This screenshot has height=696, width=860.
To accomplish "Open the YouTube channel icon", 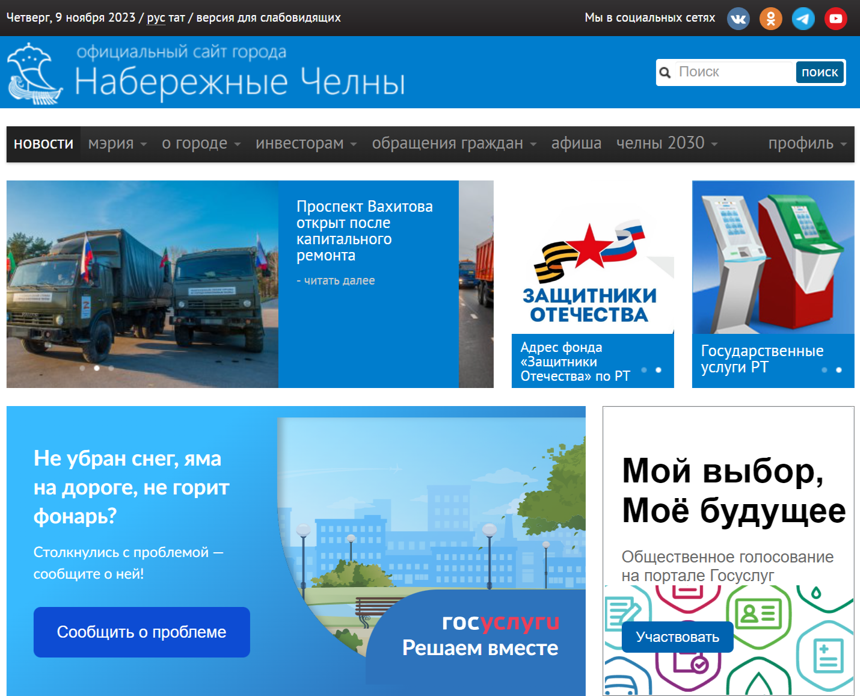I will tap(836, 19).
